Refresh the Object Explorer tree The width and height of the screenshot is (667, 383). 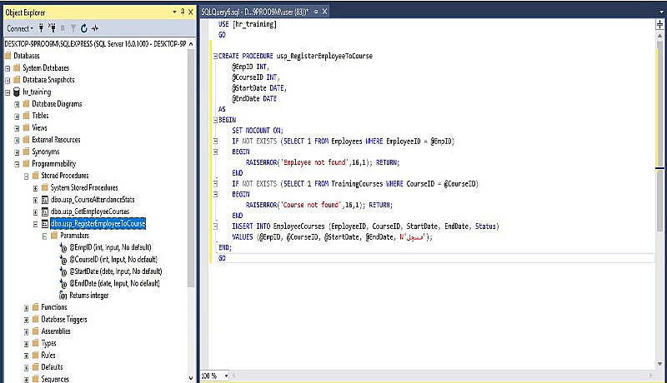pyautogui.click(x=84, y=28)
